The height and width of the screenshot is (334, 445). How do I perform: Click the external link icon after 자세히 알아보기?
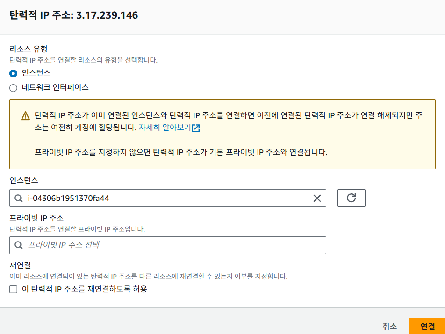[x=196, y=128]
